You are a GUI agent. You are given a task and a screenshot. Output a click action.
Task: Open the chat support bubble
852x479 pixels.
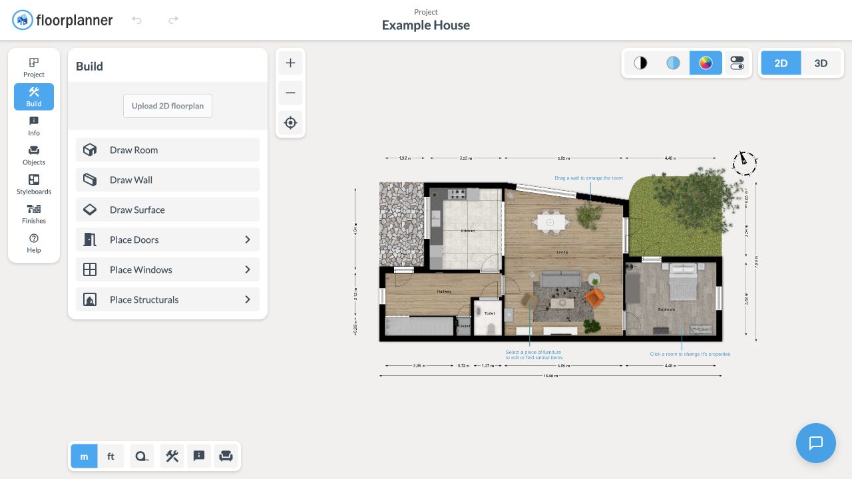(x=816, y=443)
